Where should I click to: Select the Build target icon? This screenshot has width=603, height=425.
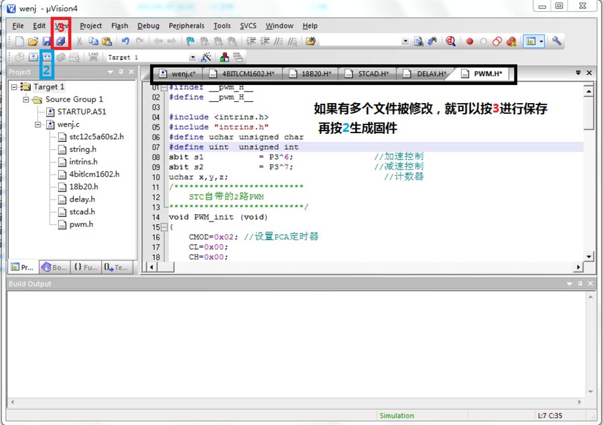click(x=33, y=56)
